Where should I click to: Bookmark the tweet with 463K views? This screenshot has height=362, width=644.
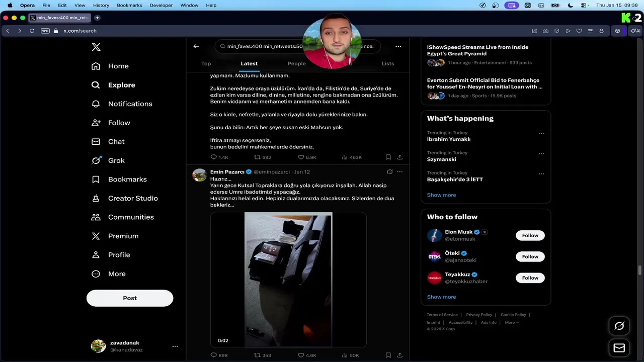pyautogui.click(x=388, y=157)
